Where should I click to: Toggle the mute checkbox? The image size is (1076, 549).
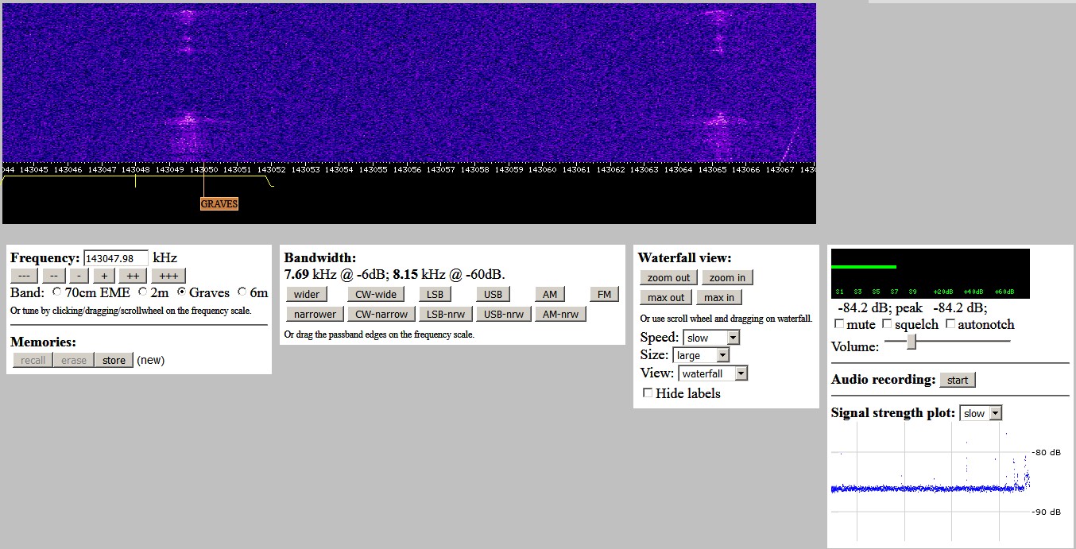(x=840, y=324)
